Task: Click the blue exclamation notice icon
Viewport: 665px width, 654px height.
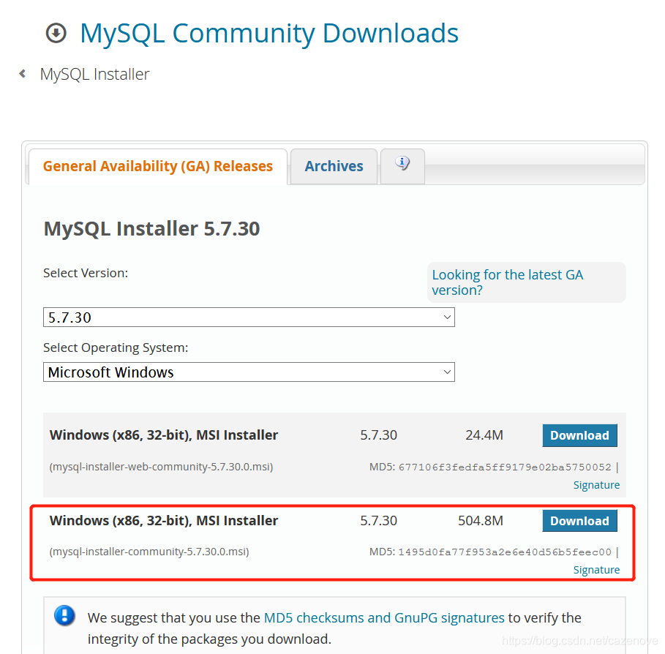Action: point(65,616)
